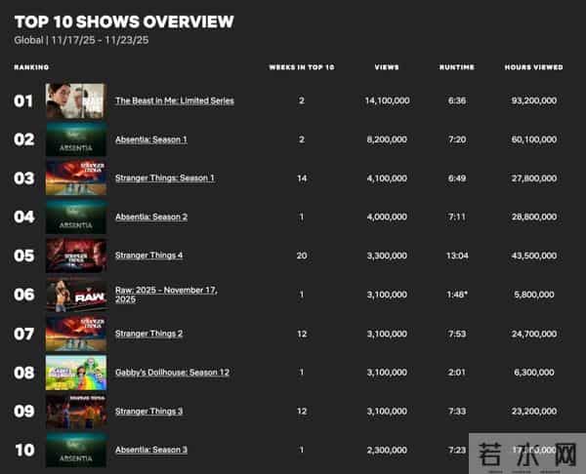The image size is (586, 474).
Task: Click the runtime value 2:01
Action: tap(457, 373)
